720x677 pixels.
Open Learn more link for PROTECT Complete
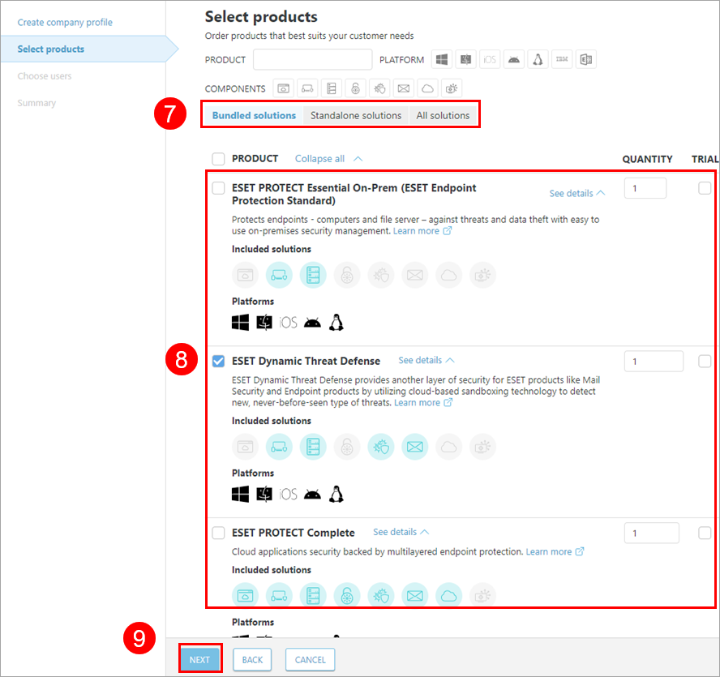[555, 551]
